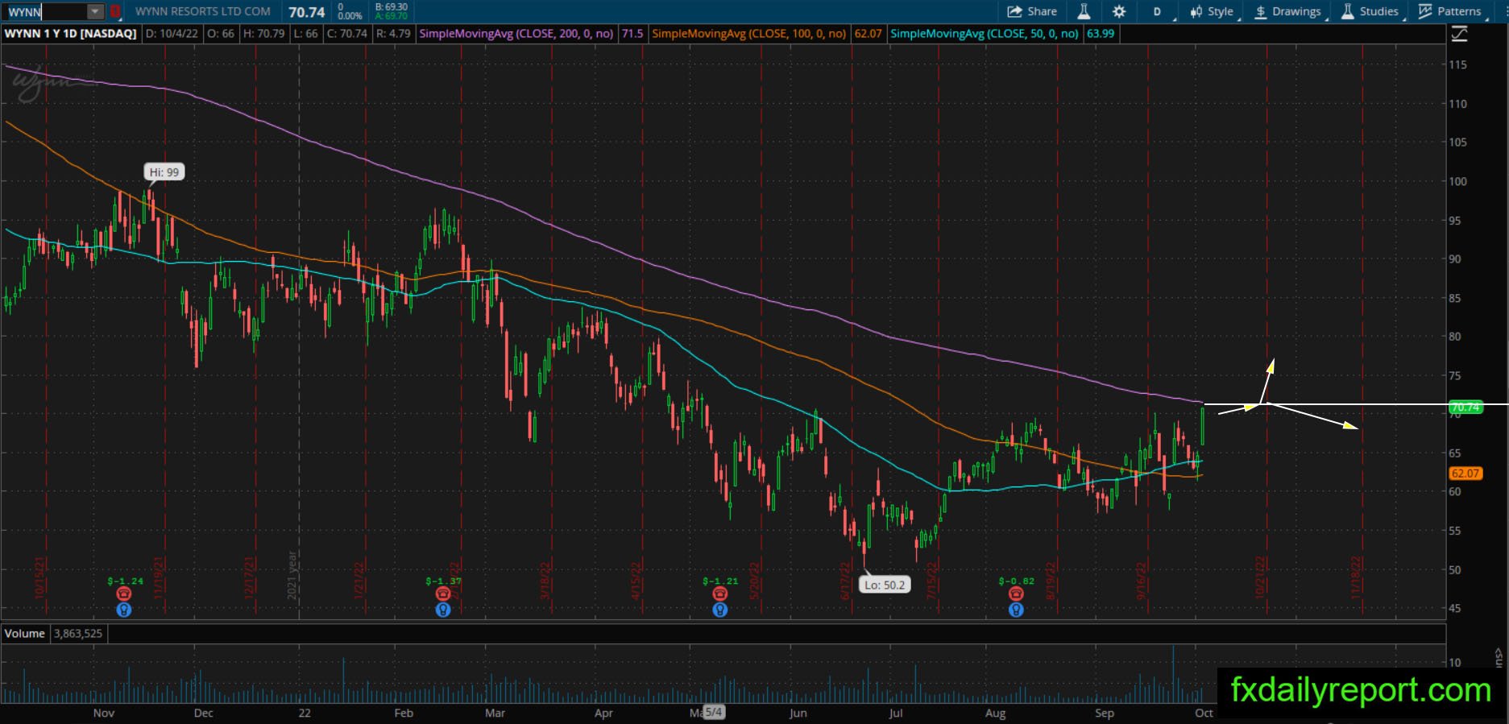Click the 85 label on the price axis

pos(1454,298)
